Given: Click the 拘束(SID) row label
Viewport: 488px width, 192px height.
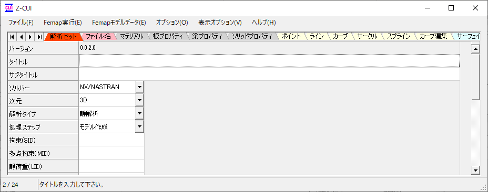Looking at the screenshot, I should [43, 140].
